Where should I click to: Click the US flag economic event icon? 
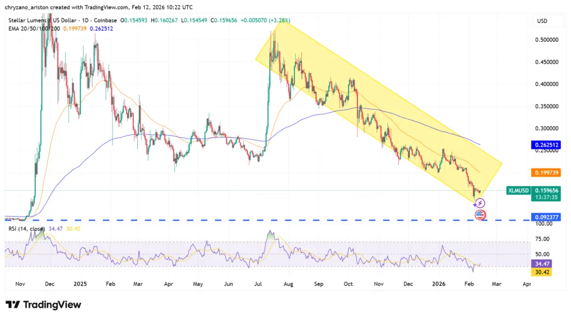point(480,214)
